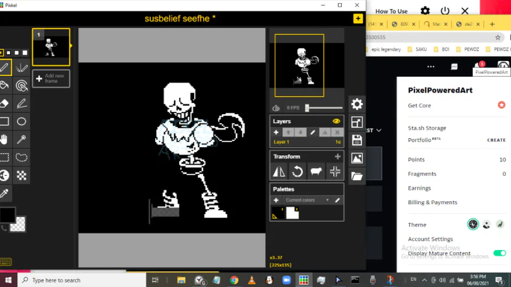Adjust the FPS slider handle
This screenshot has width=511, height=287.
pos(307,108)
